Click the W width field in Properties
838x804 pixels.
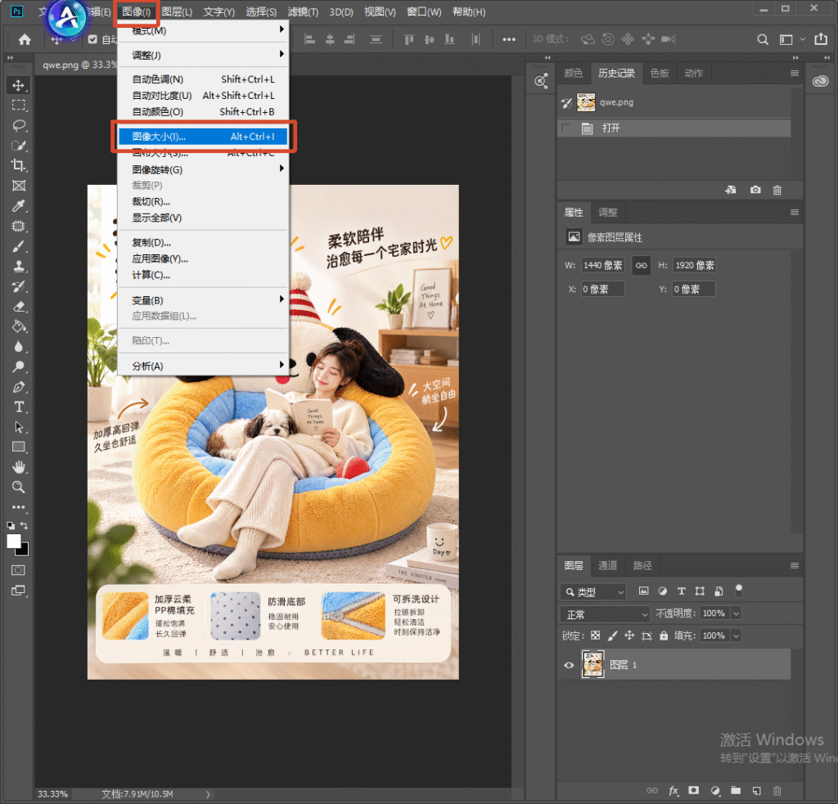(603, 265)
